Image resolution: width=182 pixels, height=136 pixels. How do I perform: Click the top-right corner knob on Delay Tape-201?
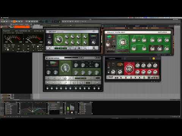point(167,40)
